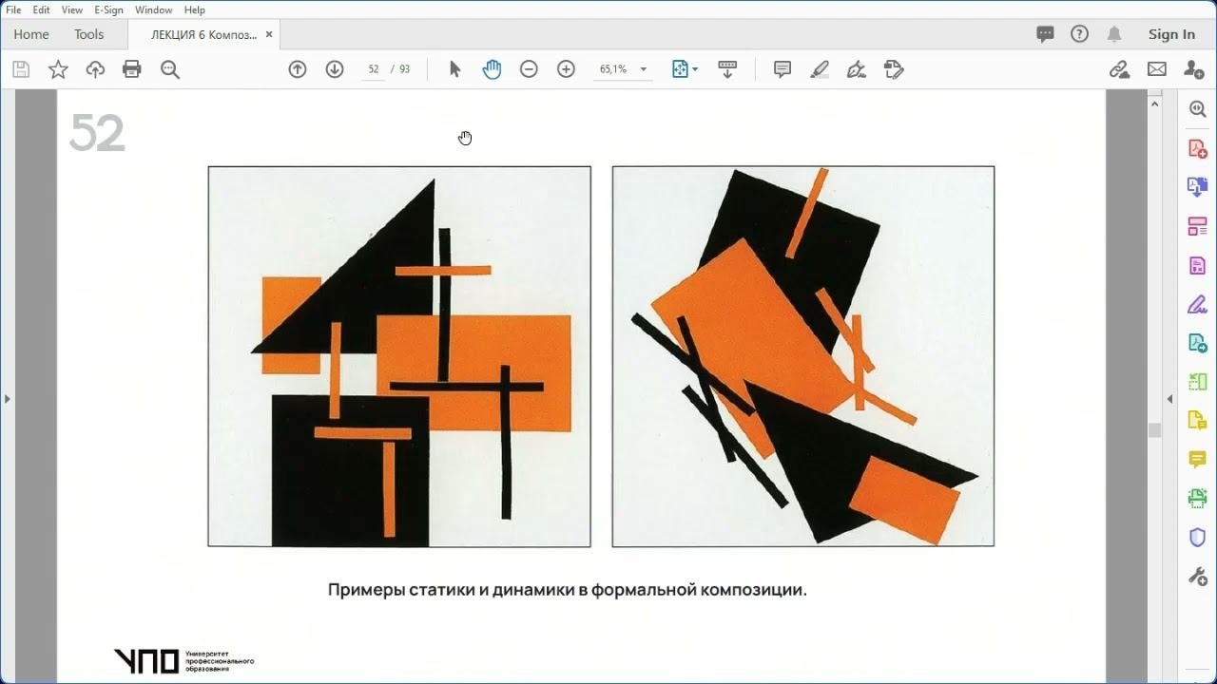Open the green print/scan tool in right panel
The width and height of the screenshot is (1217, 684).
click(1198, 498)
